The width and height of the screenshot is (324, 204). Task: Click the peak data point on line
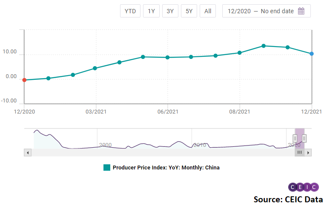coord(264,46)
